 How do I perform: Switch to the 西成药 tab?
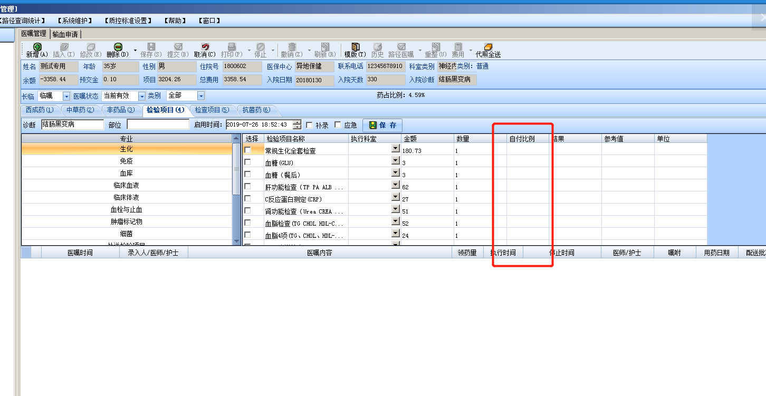pyautogui.click(x=40, y=110)
